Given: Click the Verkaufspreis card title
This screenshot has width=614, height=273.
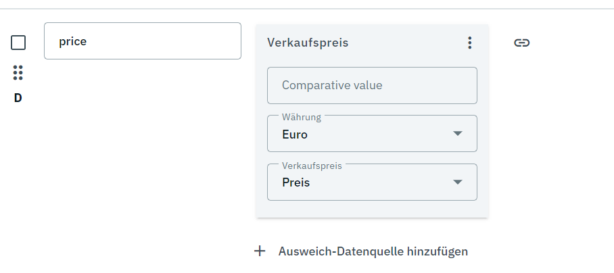Looking at the screenshot, I should 308,43.
